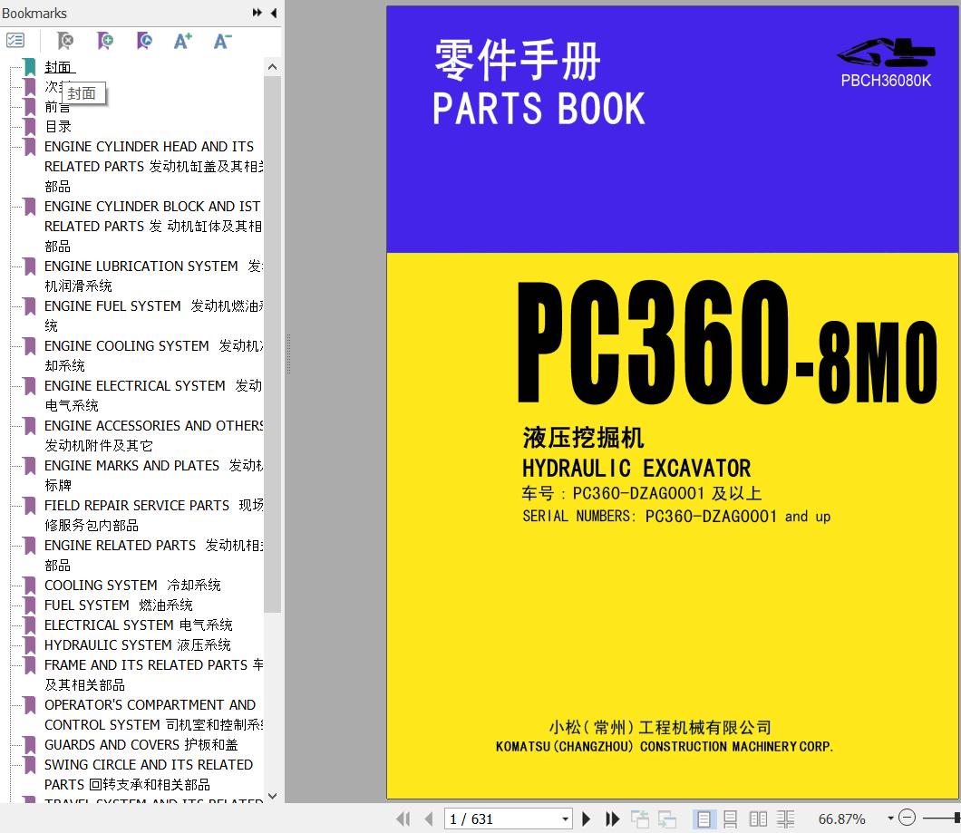The width and height of the screenshot is (961, 833).
Task: Click the next view icon
Action: pyautogui.click(x=667, y=818)
